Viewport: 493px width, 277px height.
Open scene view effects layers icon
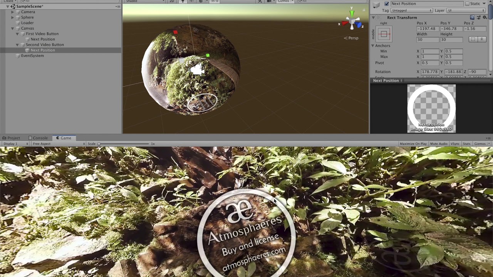pyautogui.click(x=201, y=1)
